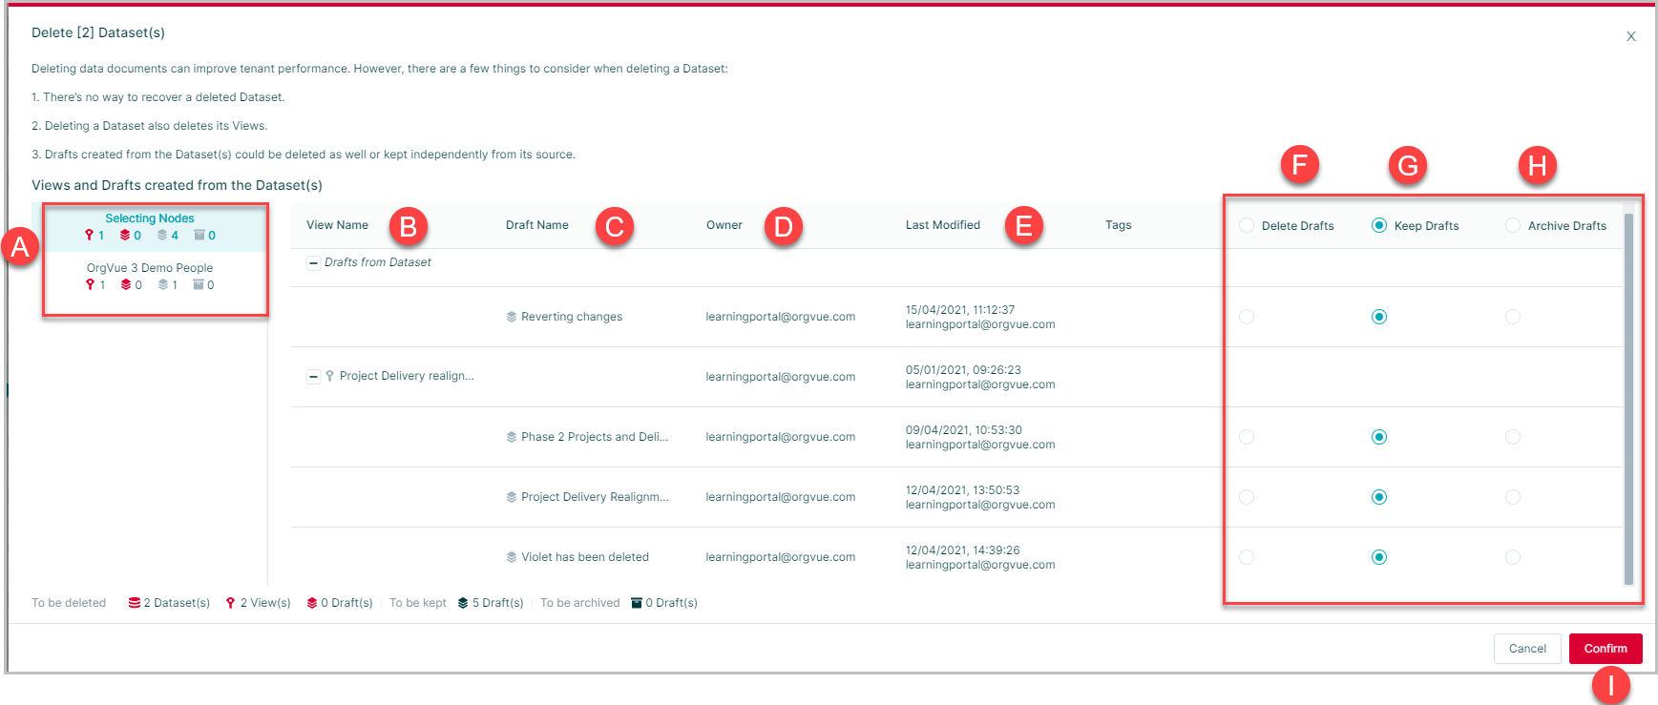Screen dimensions: 1658x705
Task: Click the view pin icon under Selecting Nodes
Action: click(89, 236)
